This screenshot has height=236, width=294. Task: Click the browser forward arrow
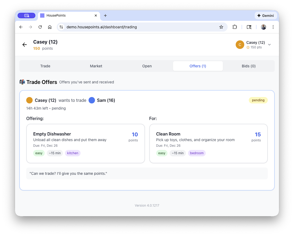[x=30, y=27]
